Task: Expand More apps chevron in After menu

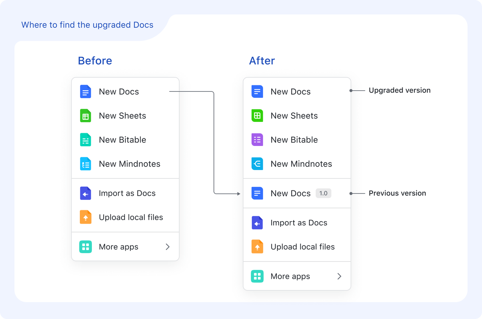Action: coord(339,276)
